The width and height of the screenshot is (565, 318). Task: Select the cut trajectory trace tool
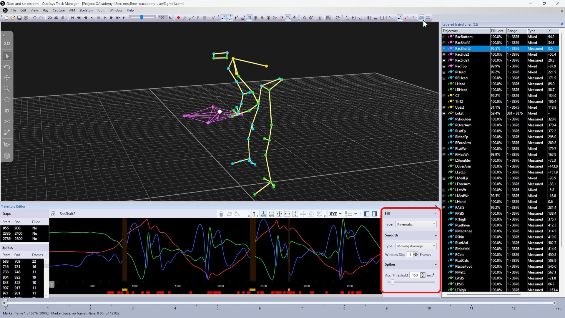tap(7, 121)
